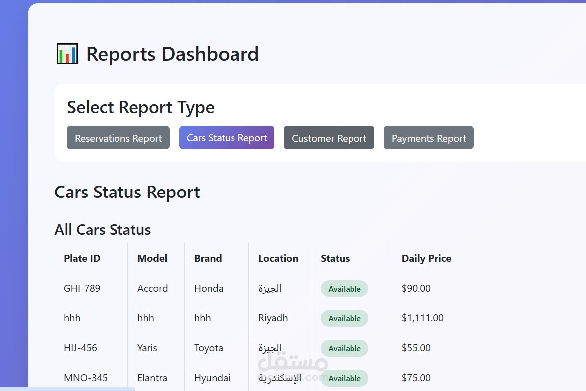Click the Model column header
Screen dimensions: 586x391
[152, 258]
